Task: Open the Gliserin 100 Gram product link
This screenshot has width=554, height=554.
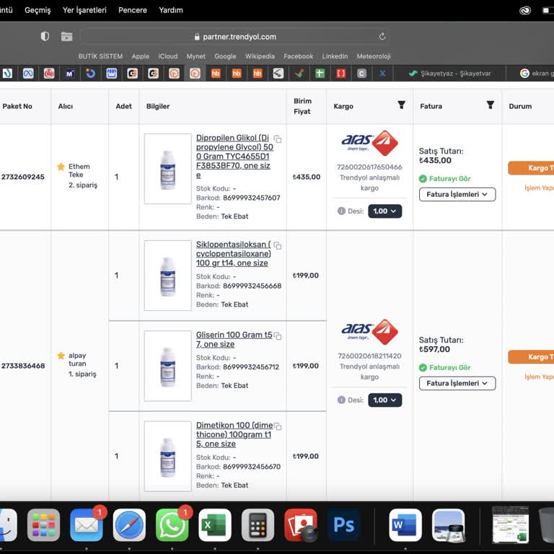Action: tap(234, 340)
